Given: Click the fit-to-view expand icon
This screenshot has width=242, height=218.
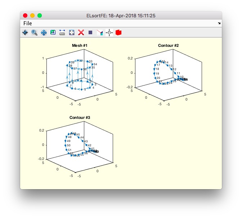Looking at the screenshot, I should point(72,32).
